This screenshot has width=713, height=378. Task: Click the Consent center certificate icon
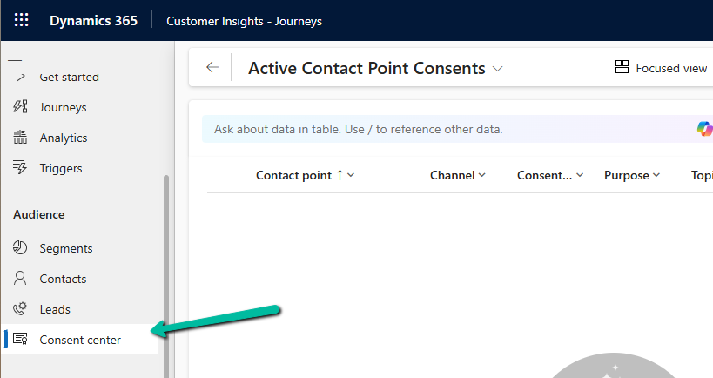point(20,339)
